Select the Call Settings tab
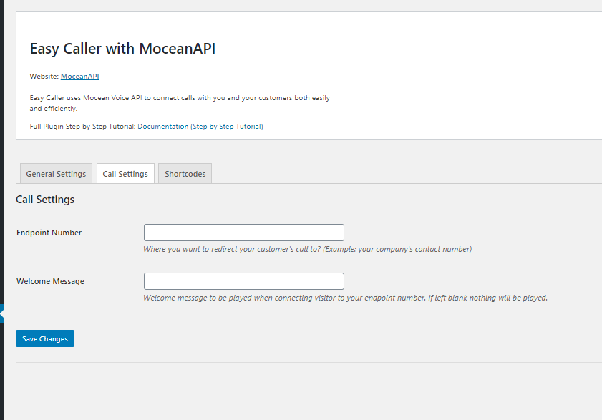Viewport: 602px width, 420px height. 125,174
